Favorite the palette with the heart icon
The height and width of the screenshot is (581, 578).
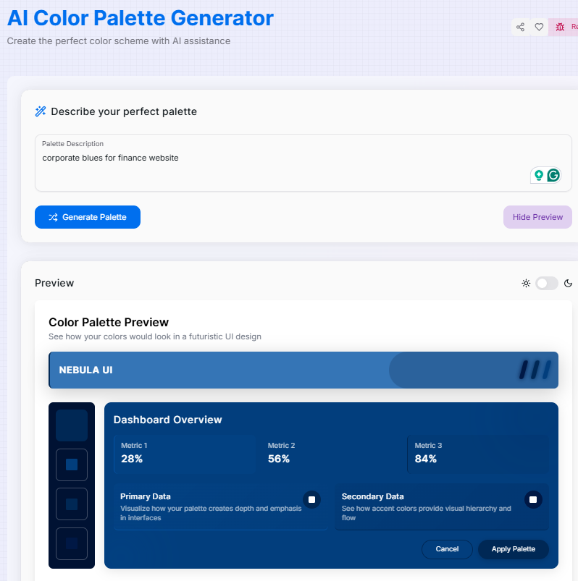(539, 26)
